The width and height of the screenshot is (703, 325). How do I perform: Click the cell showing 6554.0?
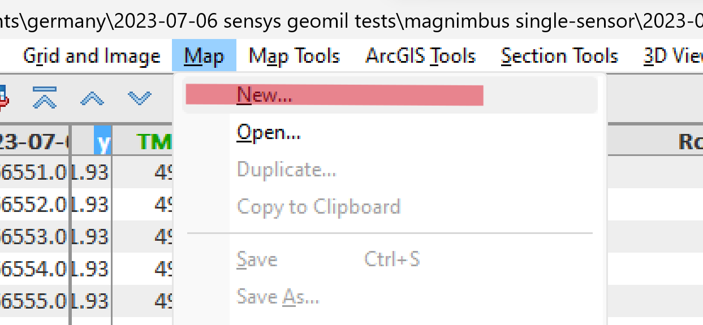point(34,268)
